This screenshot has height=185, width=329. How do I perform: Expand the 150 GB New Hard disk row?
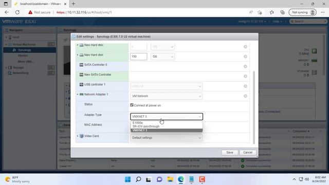[78, 55]
